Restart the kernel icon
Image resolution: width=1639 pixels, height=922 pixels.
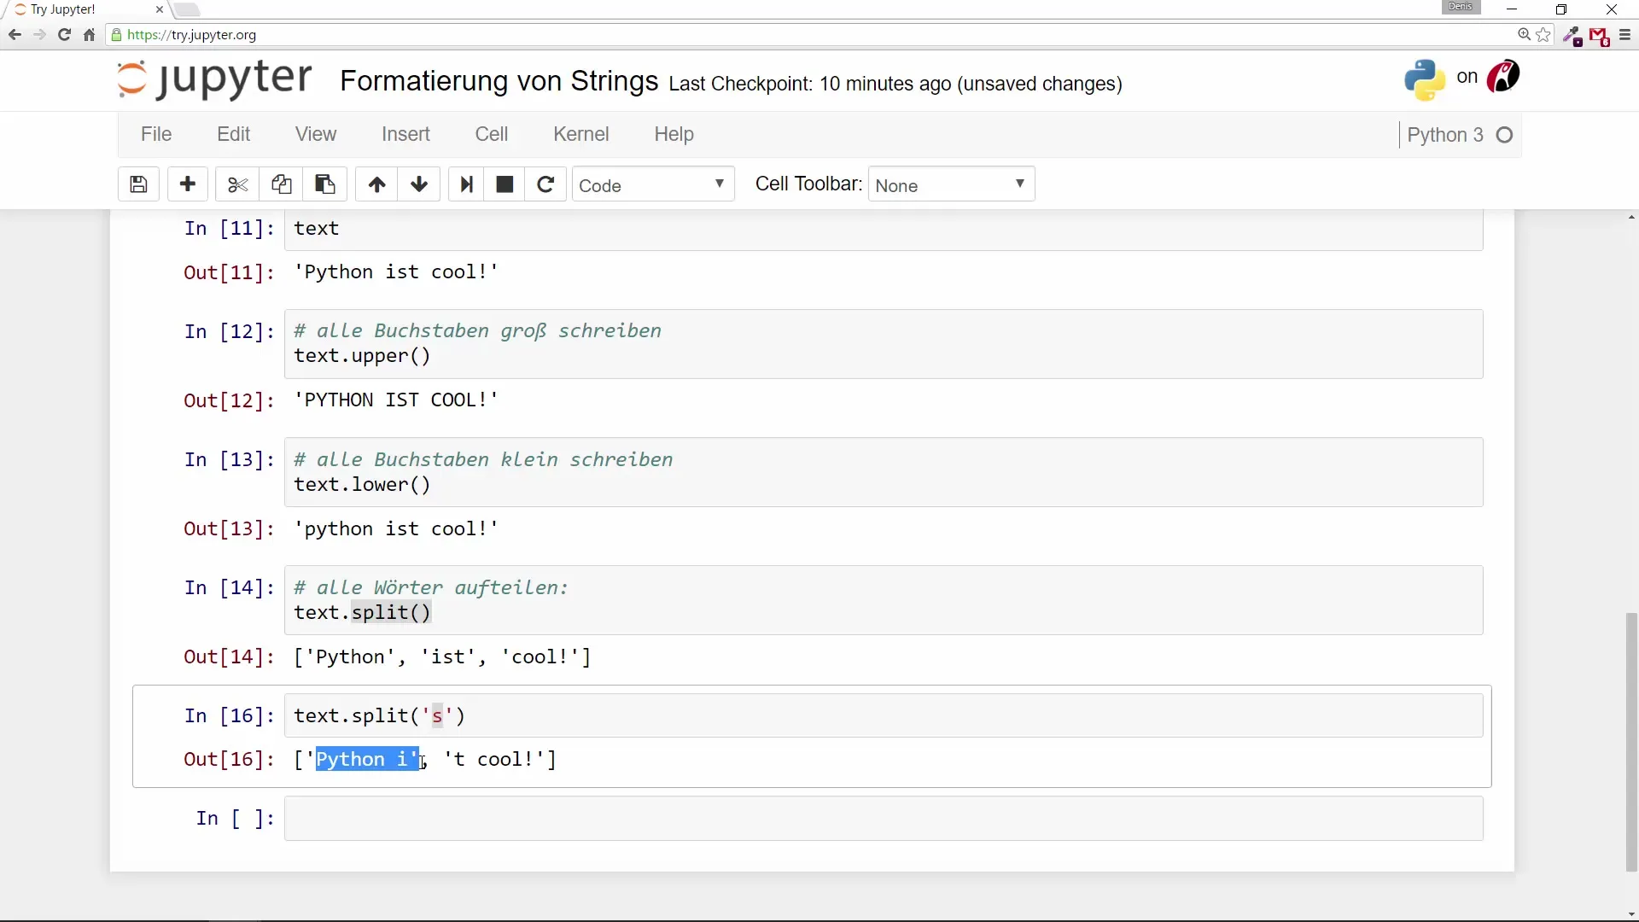point(545,184)
